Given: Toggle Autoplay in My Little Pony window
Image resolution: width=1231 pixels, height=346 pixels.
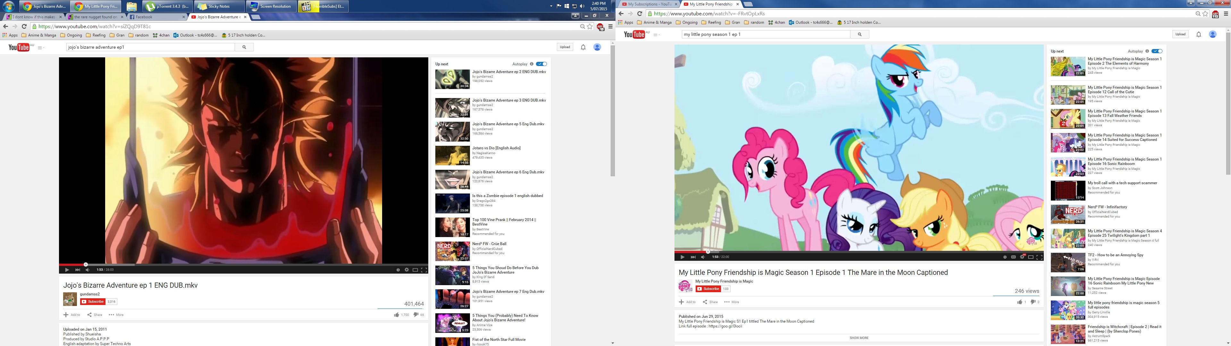Looking at the screenshot, I should tap(1157, 51).
